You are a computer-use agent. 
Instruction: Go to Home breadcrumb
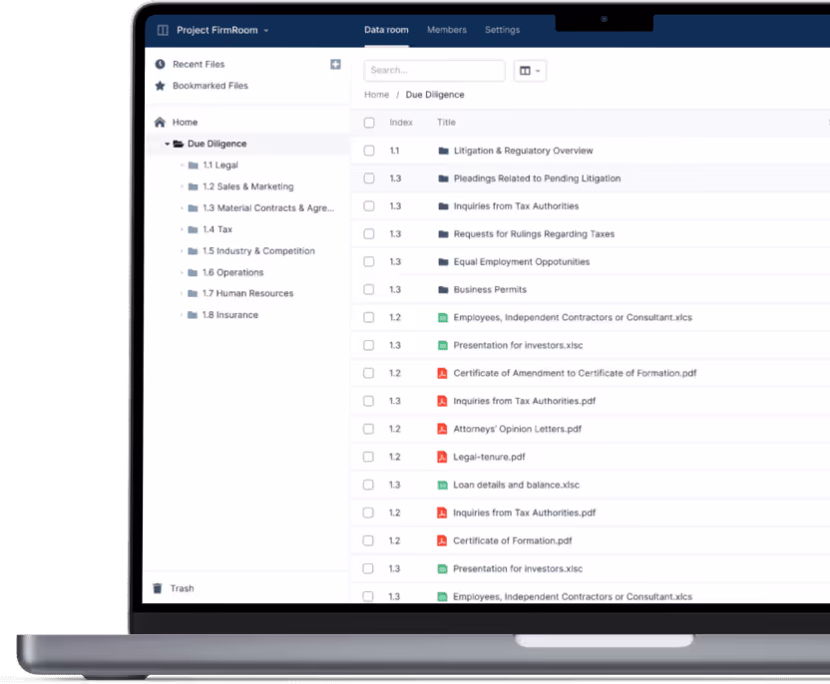(x=376, y=95)
